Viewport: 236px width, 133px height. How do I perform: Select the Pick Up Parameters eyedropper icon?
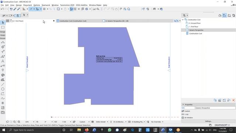[15, 9]
